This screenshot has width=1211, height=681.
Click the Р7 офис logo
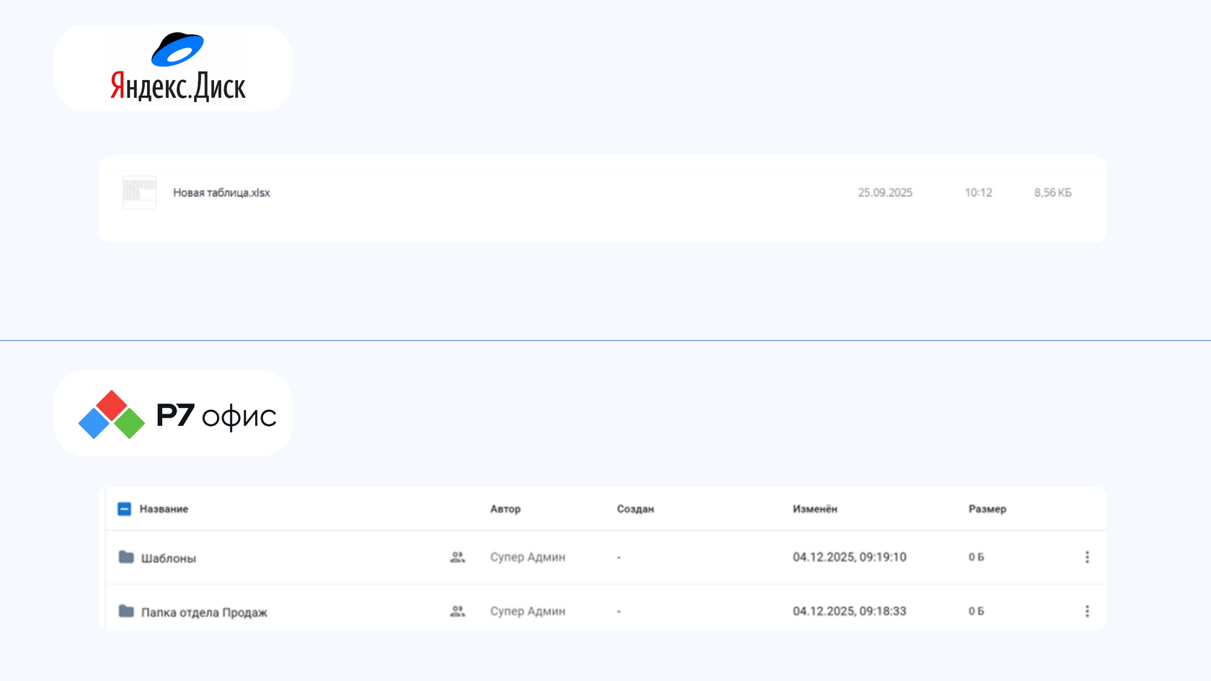click(x=177, y=414)
